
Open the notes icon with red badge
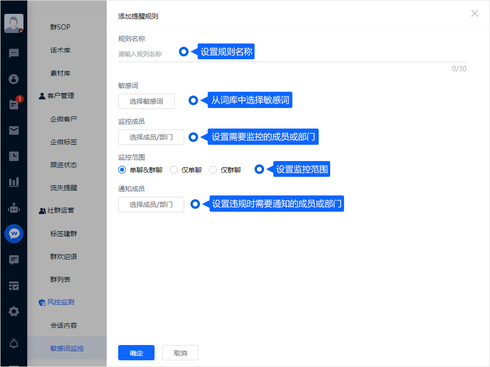point(14,105)
